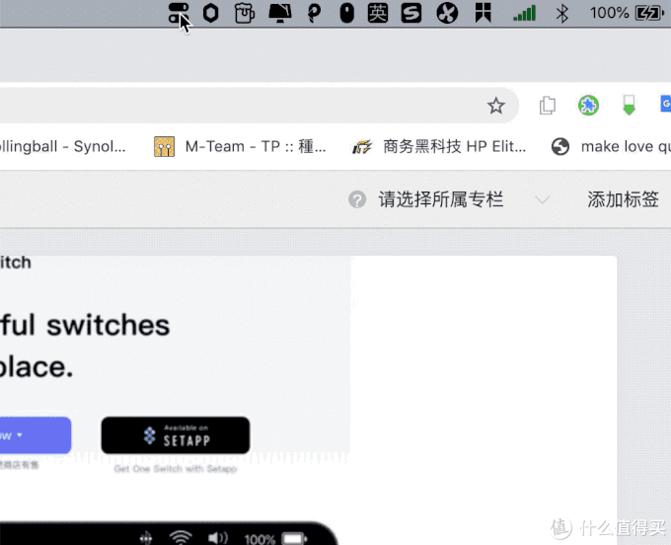Open the Bluetooth menu
Screen dimensions: 671x545
click(561, 13)
